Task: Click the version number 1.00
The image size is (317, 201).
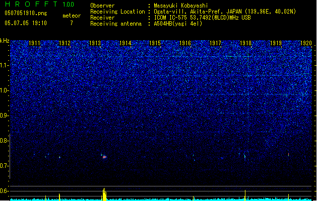Action: click(x=69, y=5)
